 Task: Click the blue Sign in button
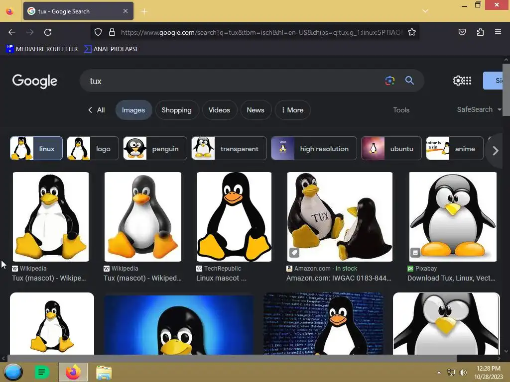[493, 81]
